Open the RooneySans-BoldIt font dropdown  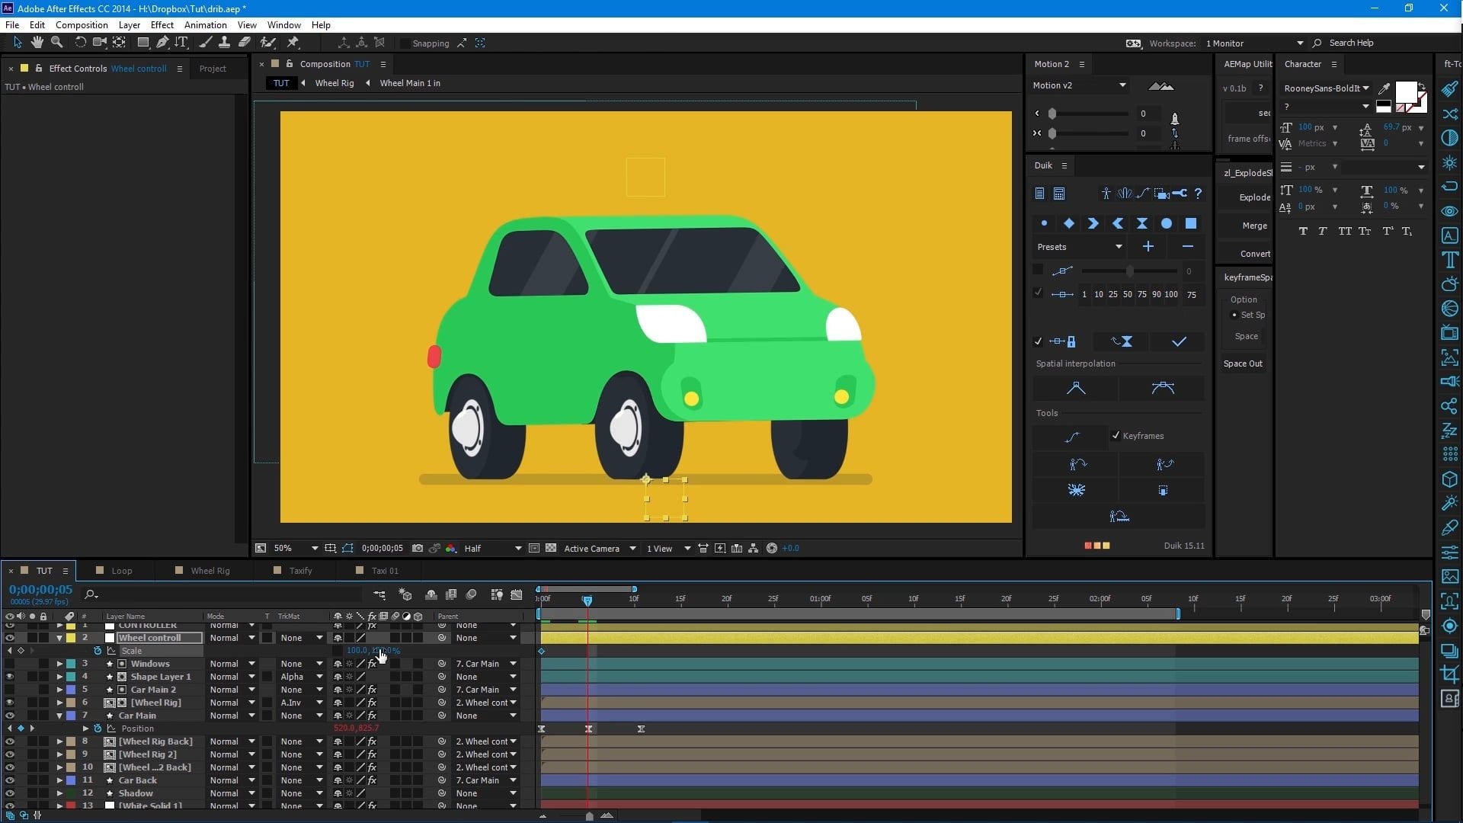coord(1327,88)
